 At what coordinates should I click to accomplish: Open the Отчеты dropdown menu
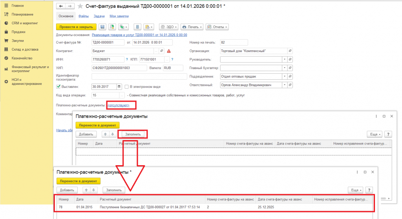tap(217, 27)
